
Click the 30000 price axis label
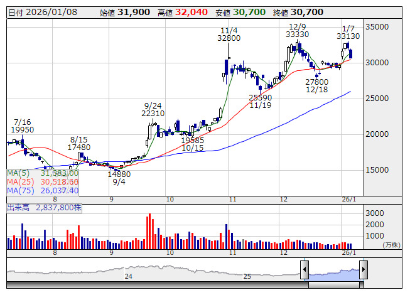coord(377,63)
